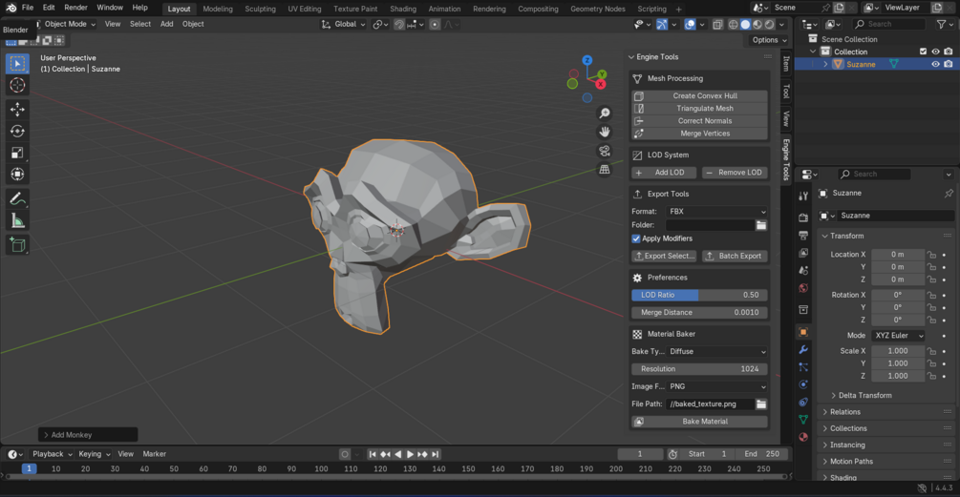This screenshot has width=960, height=497.
Task: Browse export Folder path icon
Action: pyautogui.click(x=761, y=225)
